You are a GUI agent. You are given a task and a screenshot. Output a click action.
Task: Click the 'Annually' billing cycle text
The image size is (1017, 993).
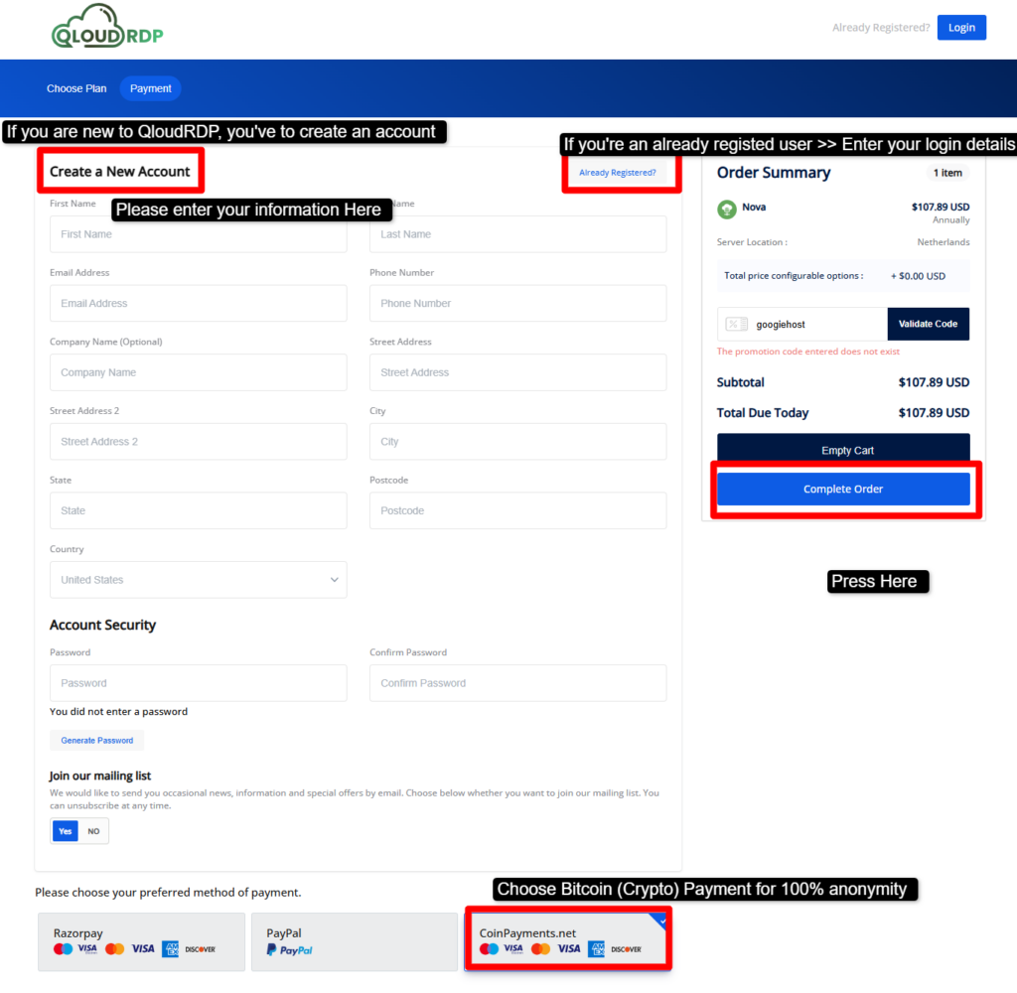(950, 219)
